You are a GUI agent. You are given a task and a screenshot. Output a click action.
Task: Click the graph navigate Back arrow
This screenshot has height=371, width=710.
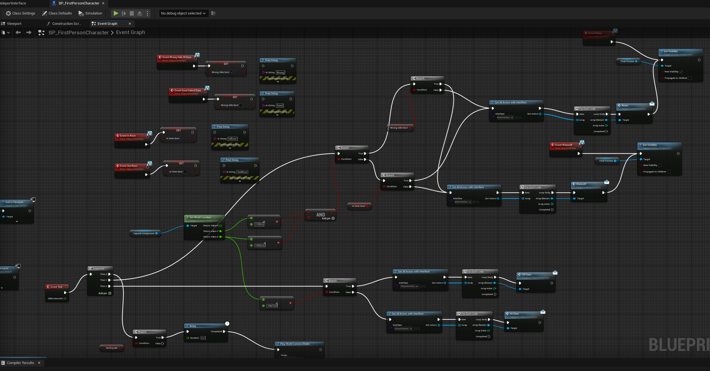tap(18, 33)
